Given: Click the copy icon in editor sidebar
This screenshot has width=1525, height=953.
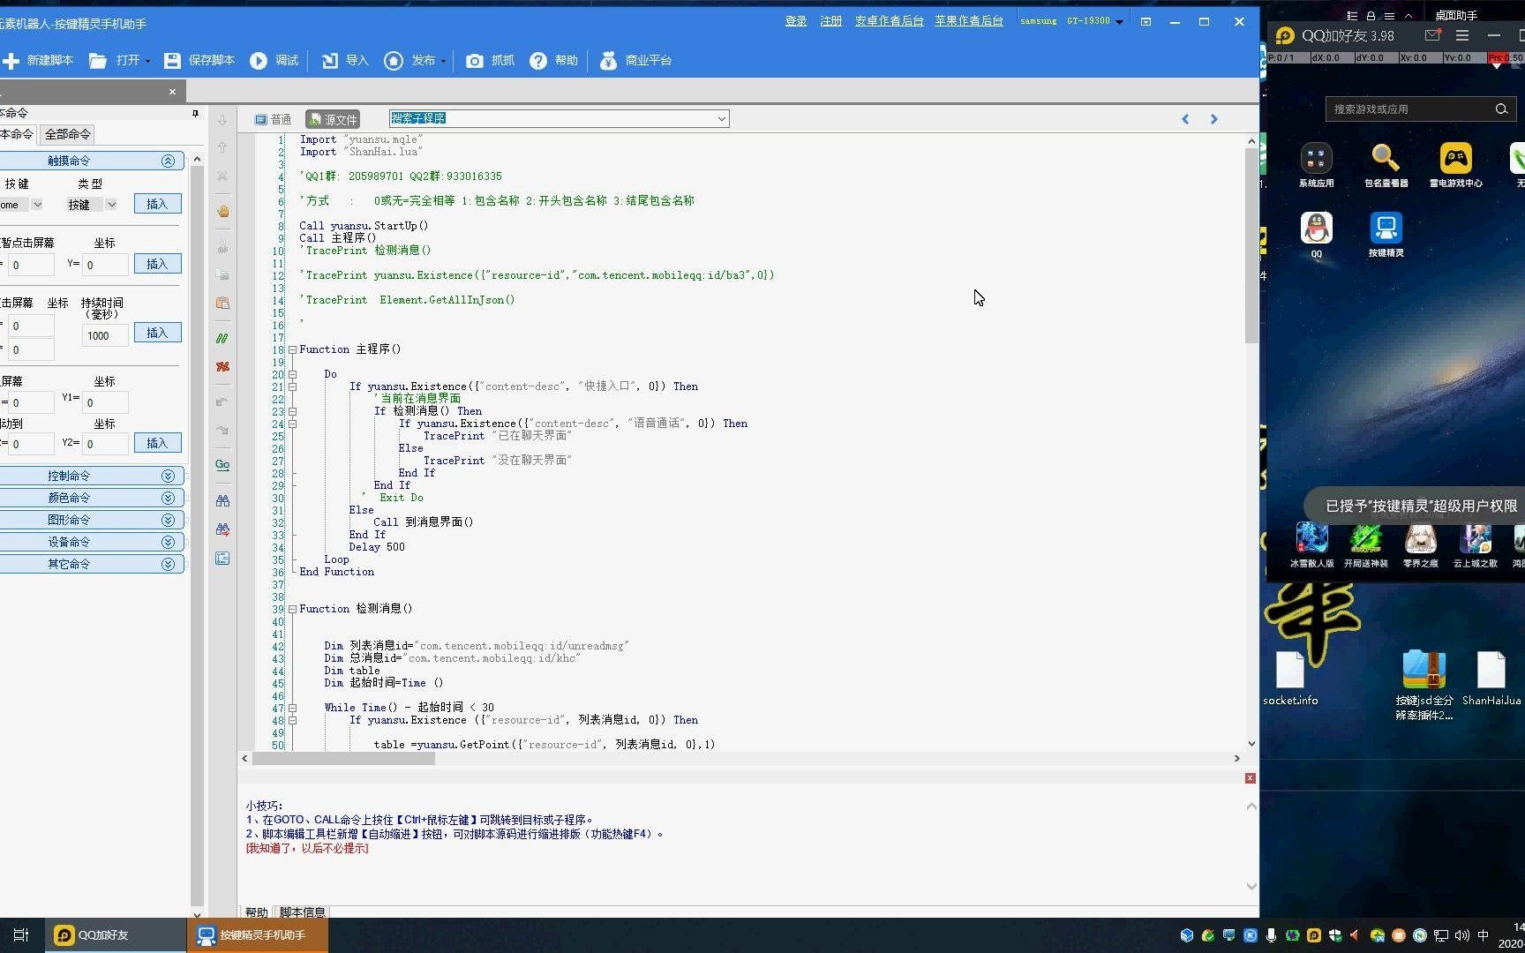Looking at the screenshot, I should pyautogui.click(x=222, y=274).
